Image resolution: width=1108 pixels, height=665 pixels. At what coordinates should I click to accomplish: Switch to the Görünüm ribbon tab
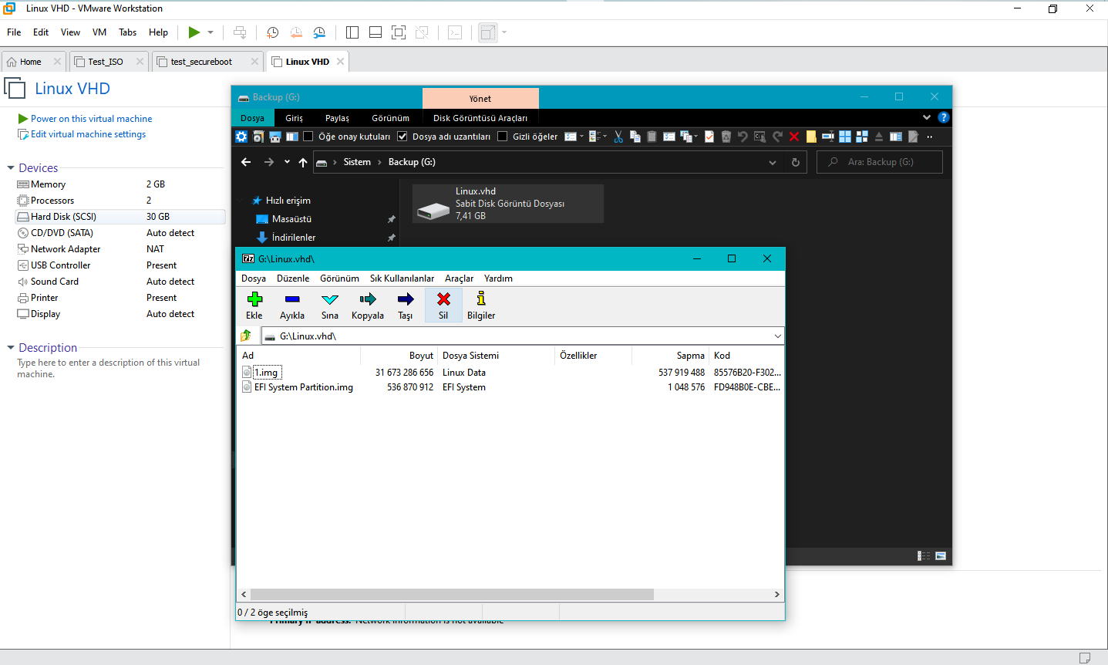pos(390,118)
